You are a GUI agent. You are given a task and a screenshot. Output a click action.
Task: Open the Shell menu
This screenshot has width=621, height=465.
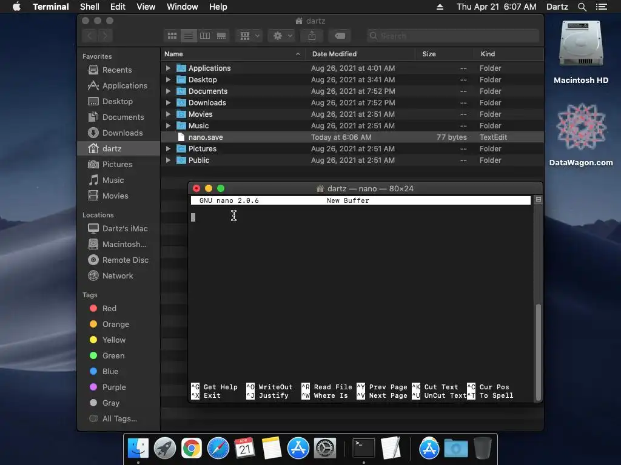pyautogui.click(x=90, y=7)
